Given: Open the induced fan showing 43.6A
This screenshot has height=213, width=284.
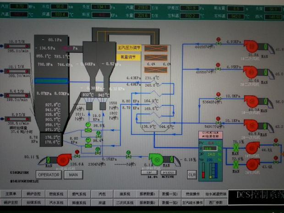Looking at the screenshot, I should [x=253, y=164].
